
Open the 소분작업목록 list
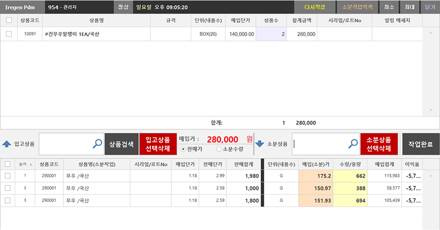pos(357,7)
